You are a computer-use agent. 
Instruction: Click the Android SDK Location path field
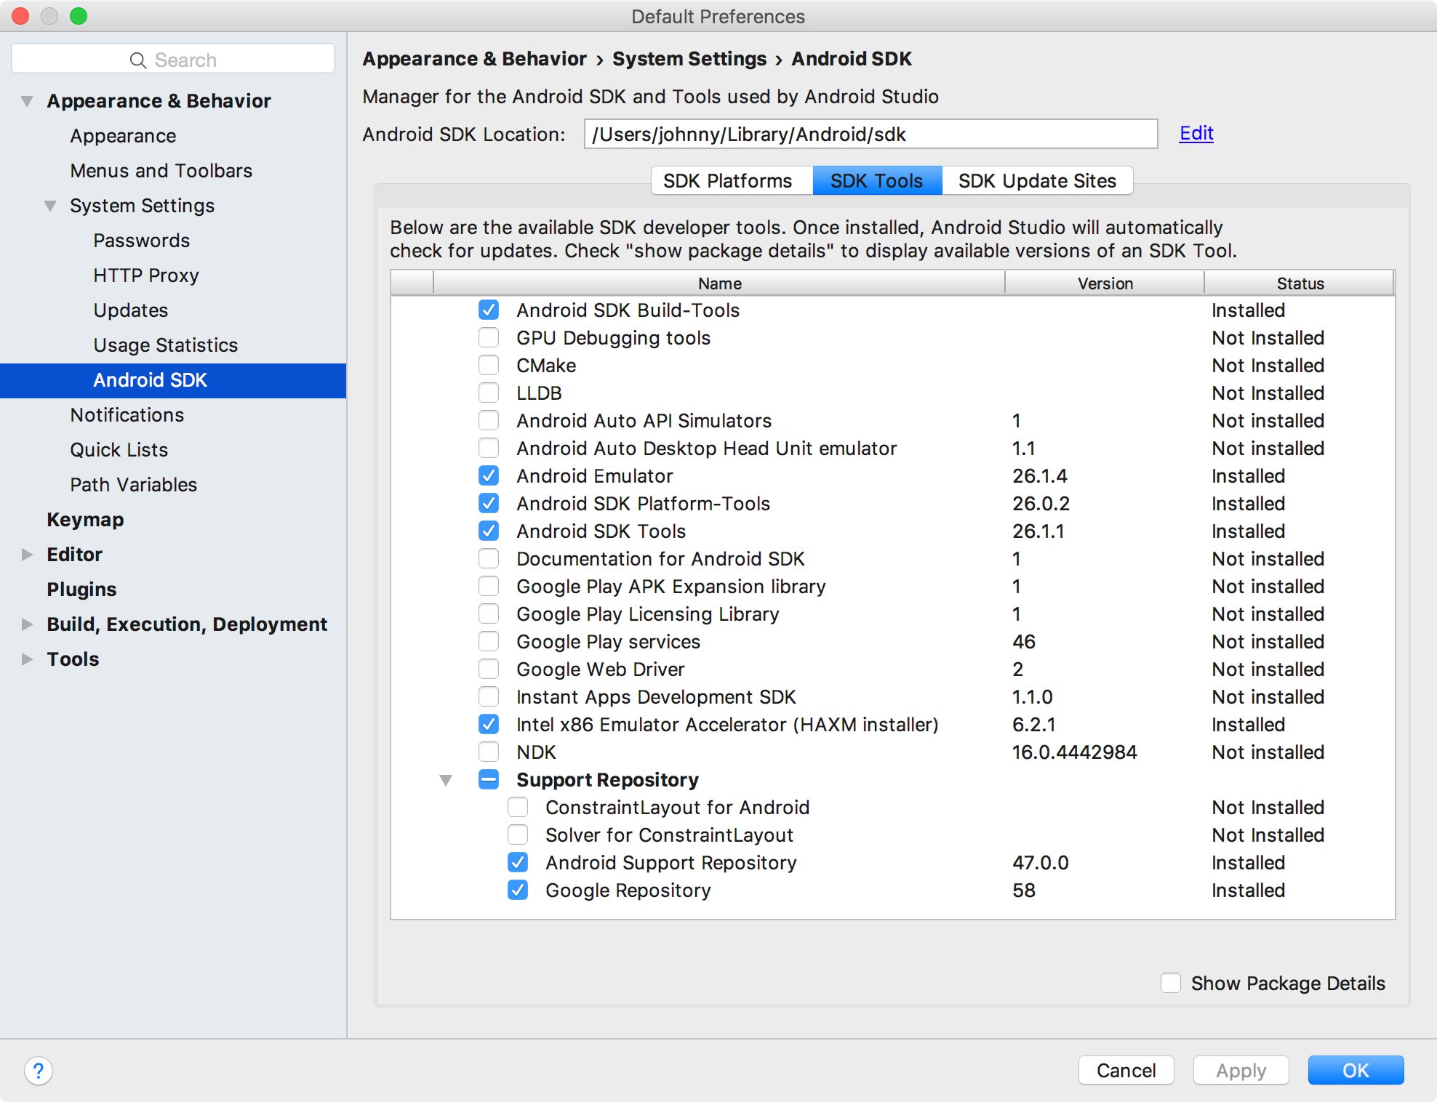870,134
